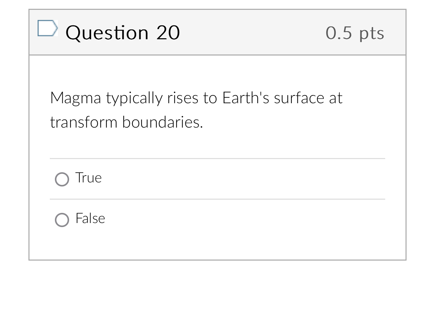The height and width of the screenshot is (311, 435).
Task: Click the divider between True and False
Action: [217, 199]
